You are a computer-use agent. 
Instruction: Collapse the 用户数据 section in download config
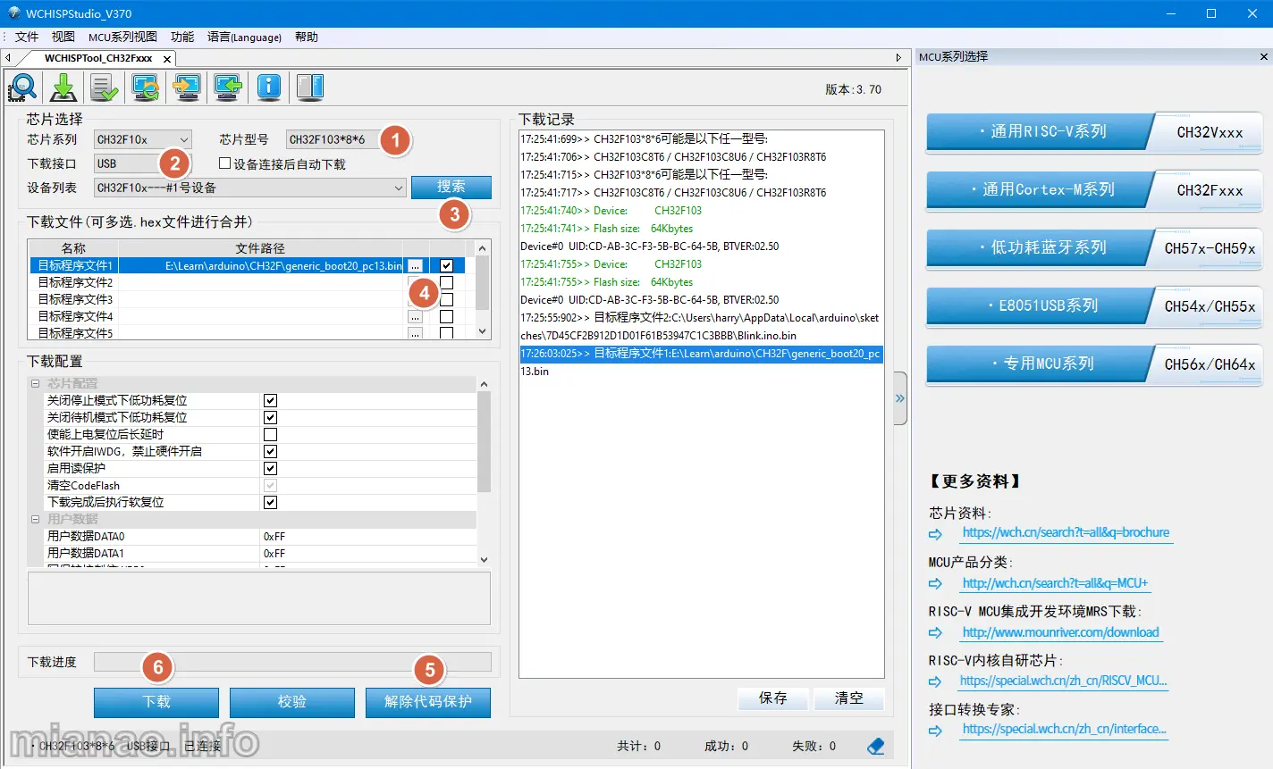coord(36,519)
